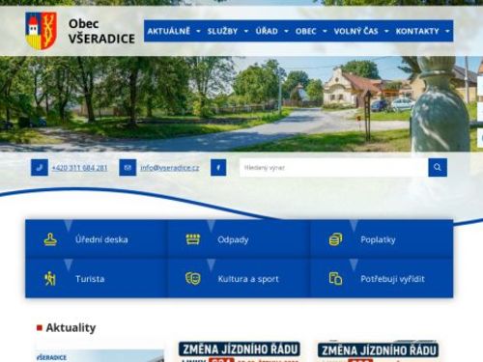Image resolution: width=483 pixels, height=362 pixels.
Task: Open the middle Změna jízdního řádu news image
Action: [x=240, y=351]
